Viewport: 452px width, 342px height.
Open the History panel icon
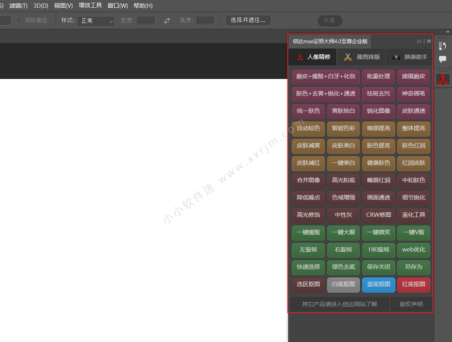point(442,46)
